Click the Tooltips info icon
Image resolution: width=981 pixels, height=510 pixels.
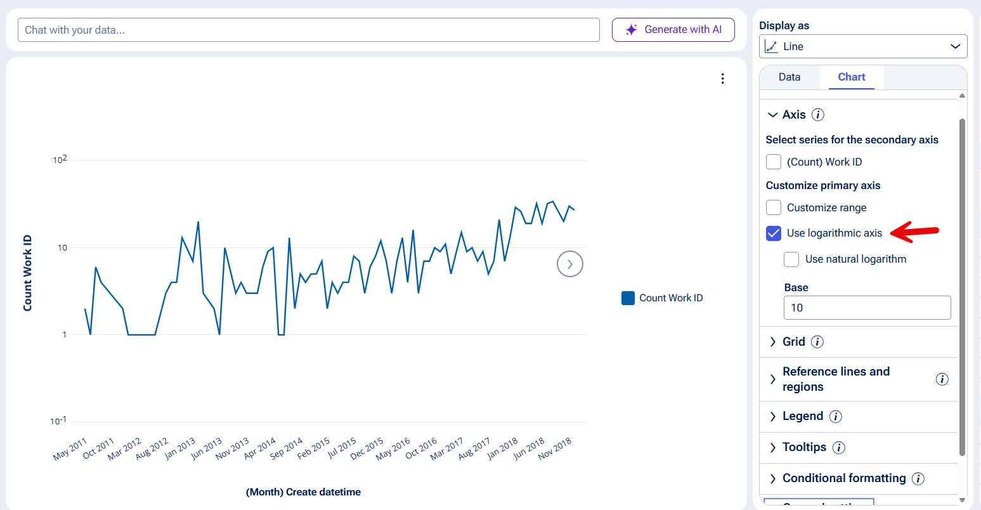tap(839, 448)
